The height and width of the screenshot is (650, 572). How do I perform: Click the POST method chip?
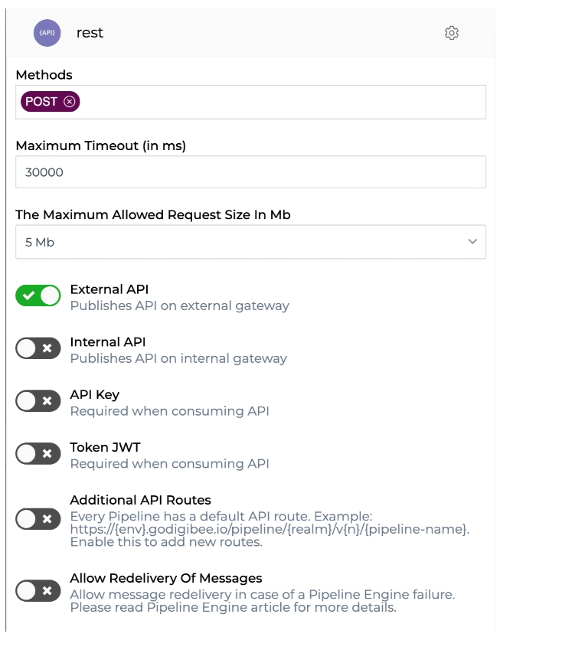(42, 101)
